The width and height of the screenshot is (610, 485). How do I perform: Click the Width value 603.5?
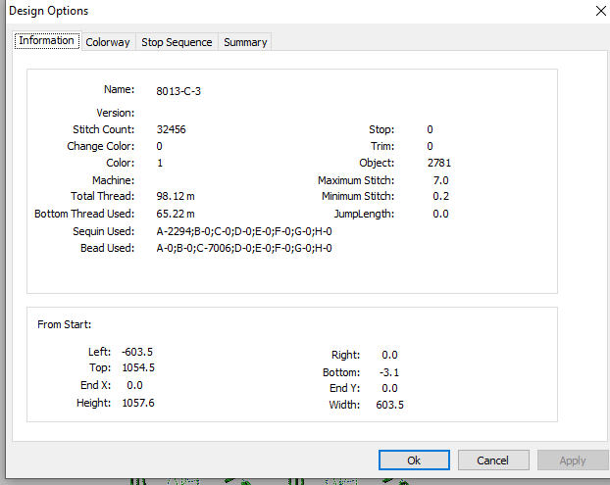(389, 405)
